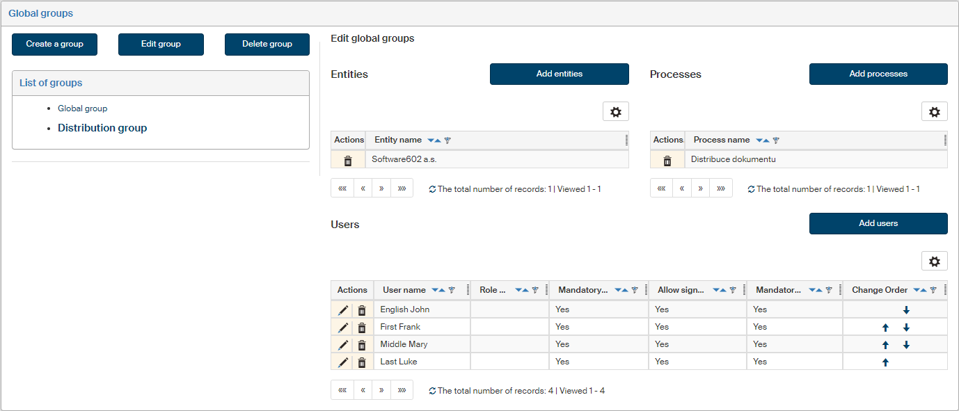Move English John down in order
This screenshot has height=411, width=959.
coord(906,310)
